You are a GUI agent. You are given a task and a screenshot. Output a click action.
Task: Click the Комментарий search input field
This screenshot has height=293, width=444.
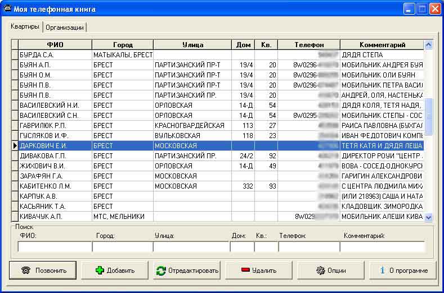pos(383,246)
